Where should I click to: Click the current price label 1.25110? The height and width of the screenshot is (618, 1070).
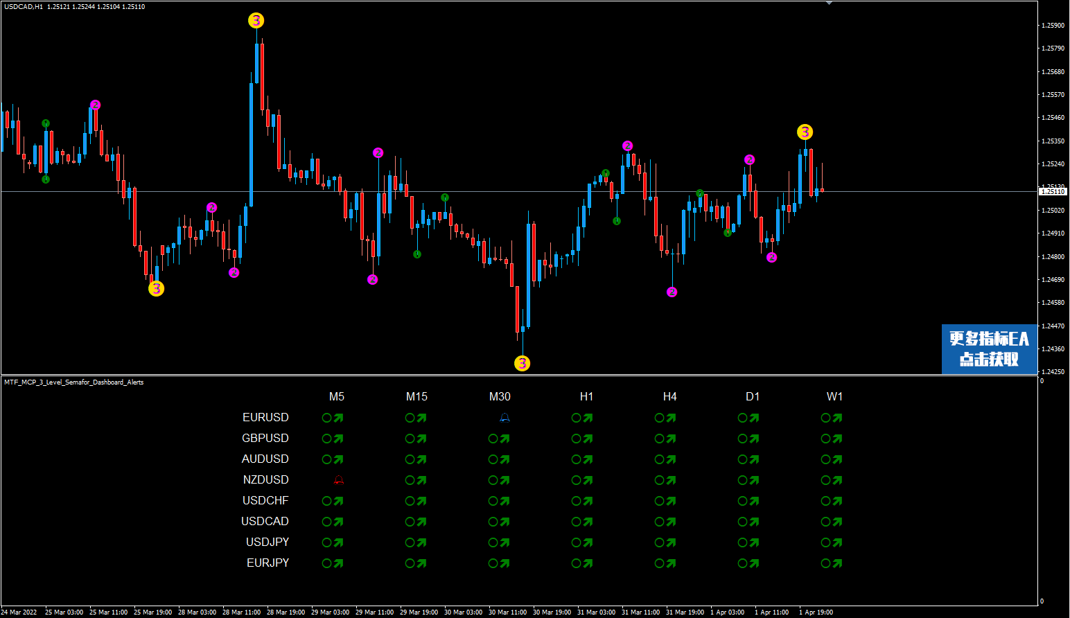[x=1053, y=192]
